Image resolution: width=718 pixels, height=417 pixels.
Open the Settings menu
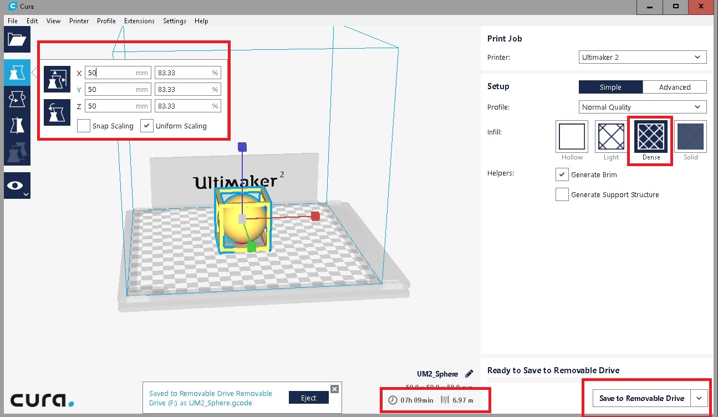pyautogui.click(x=175, y=21)
